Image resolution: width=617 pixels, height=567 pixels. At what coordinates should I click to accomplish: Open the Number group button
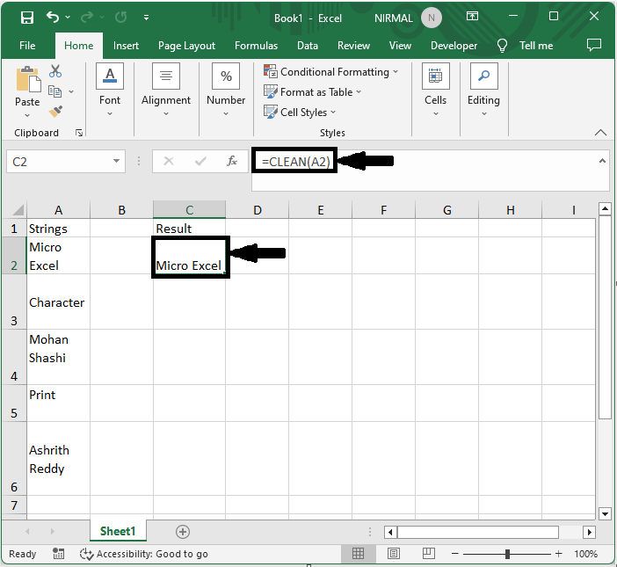226,91
